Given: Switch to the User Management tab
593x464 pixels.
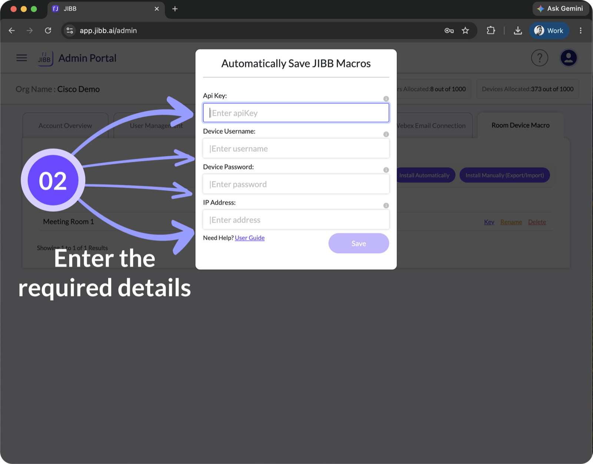Looking at the screenshot, I should coord(156,126).
